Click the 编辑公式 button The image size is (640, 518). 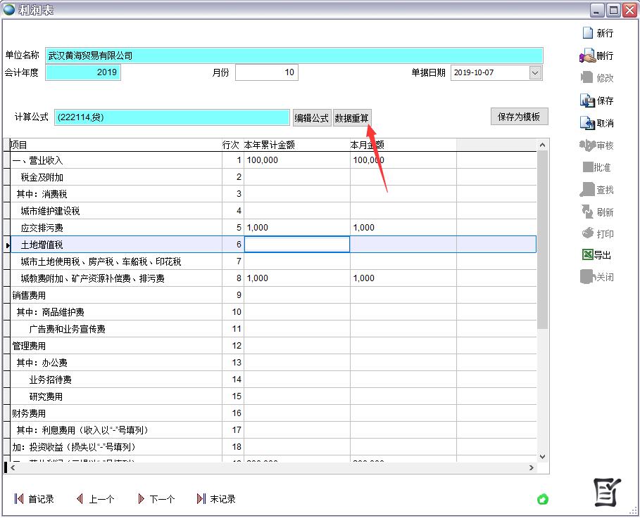click(311, 118)
